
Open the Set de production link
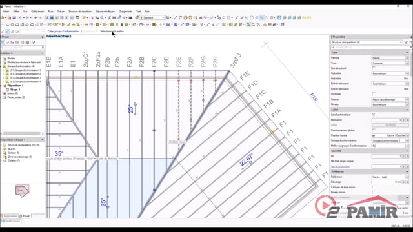(340, 166)
